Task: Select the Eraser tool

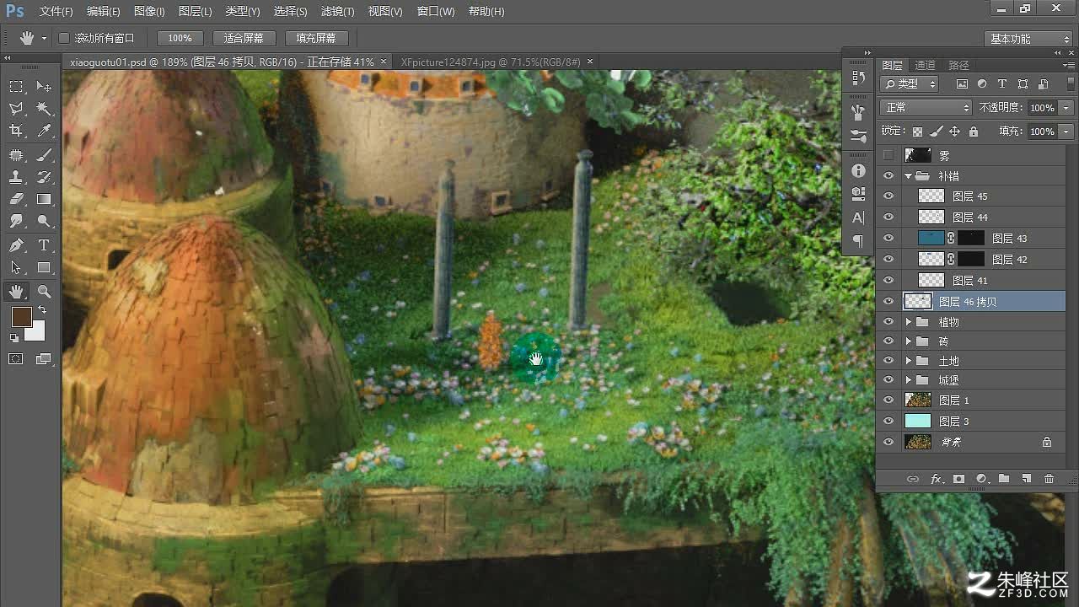Action: tap(16, 199)
